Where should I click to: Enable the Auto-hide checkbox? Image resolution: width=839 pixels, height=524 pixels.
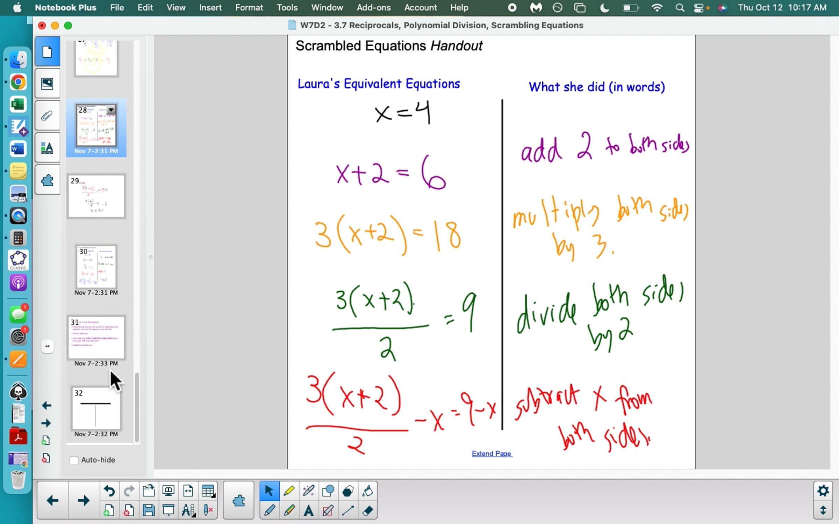[74, 460]
